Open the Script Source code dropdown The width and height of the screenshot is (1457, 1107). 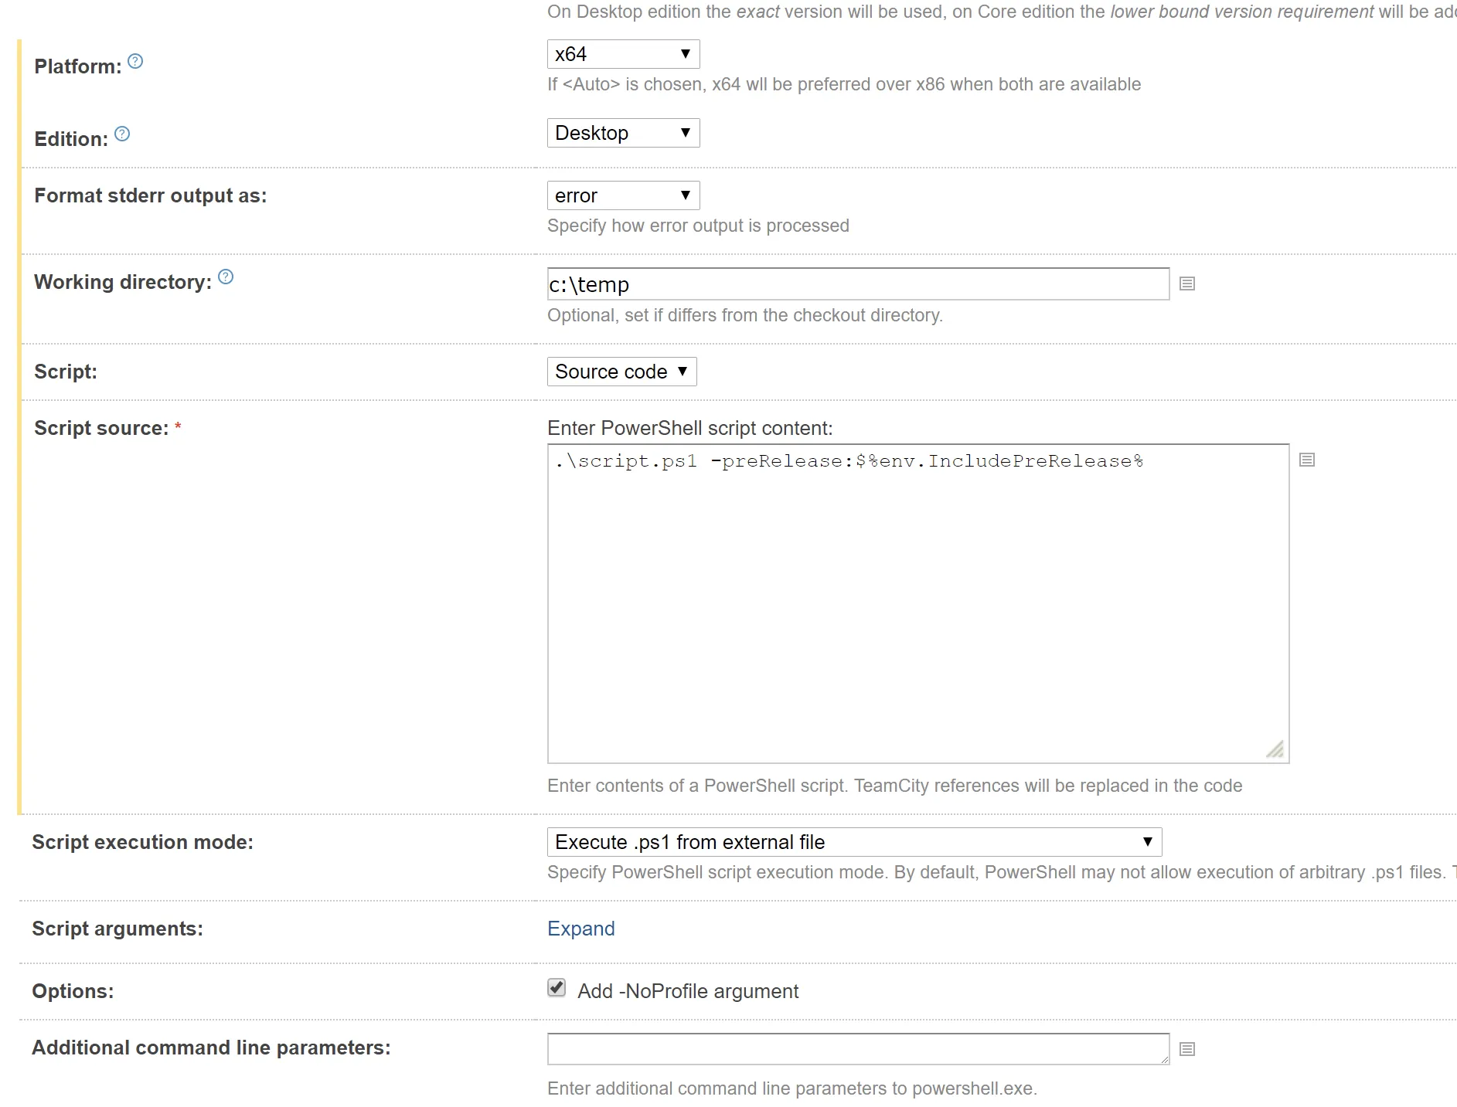(x=621, y=372)
